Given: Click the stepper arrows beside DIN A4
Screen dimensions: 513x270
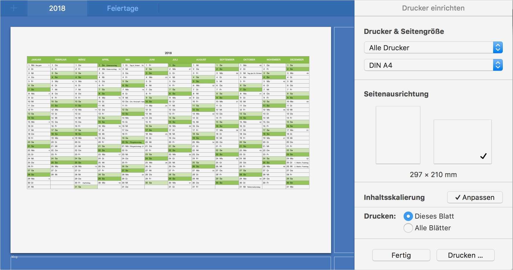Looking at the screenshot, I should pyautogui.click(x=498, y=65).
